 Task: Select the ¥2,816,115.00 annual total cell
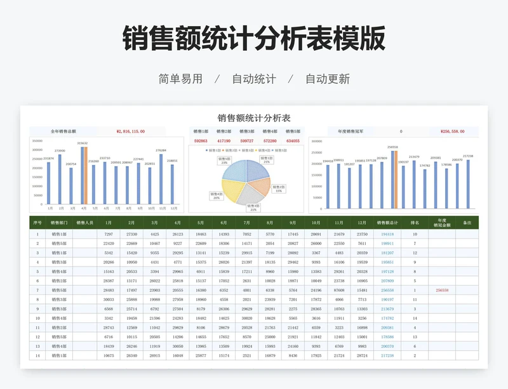tap(131, 131)
